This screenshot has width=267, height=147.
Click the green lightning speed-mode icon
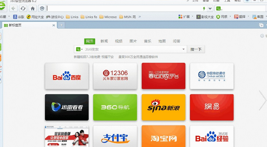coord(204,9)
